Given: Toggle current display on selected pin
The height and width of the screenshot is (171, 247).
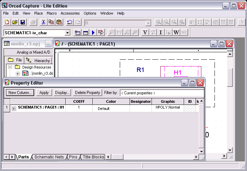Looking at the screenshot, I should [x=169, y=33].
